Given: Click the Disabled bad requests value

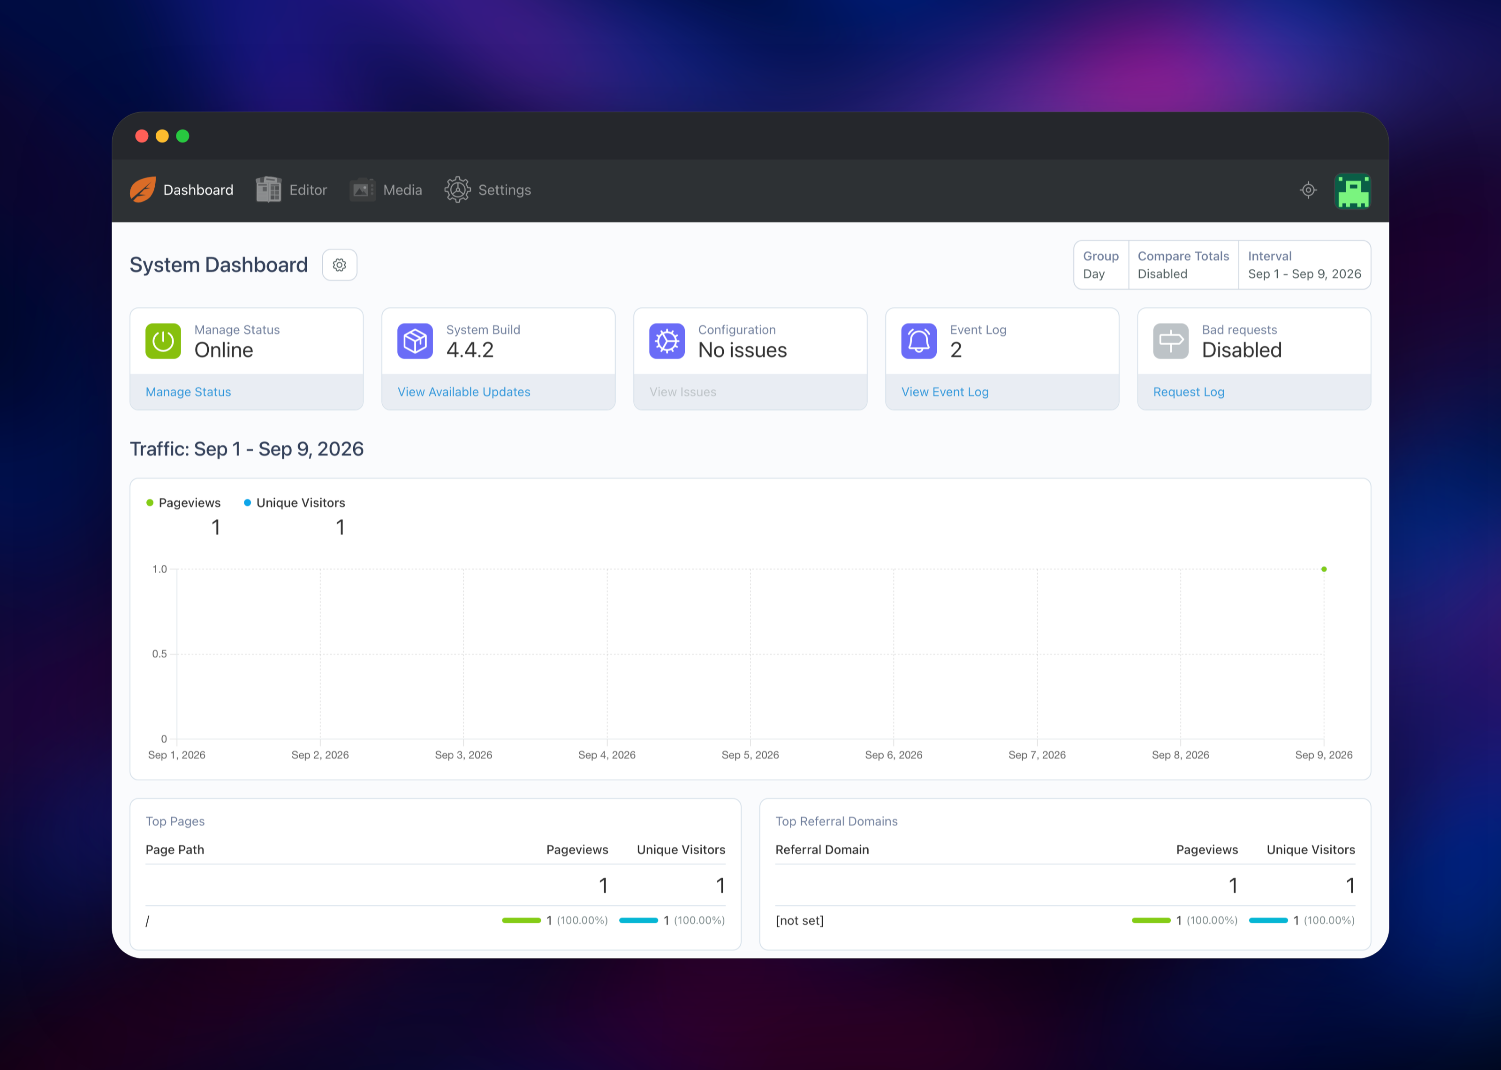Looking at the screenshot, I should pos(1242,350).
